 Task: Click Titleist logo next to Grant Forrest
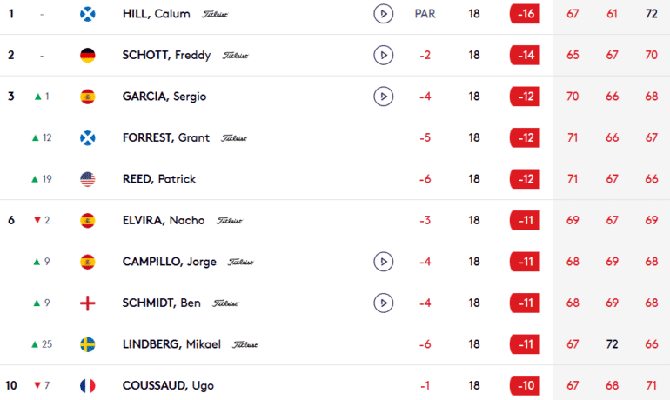pos(234,138)
